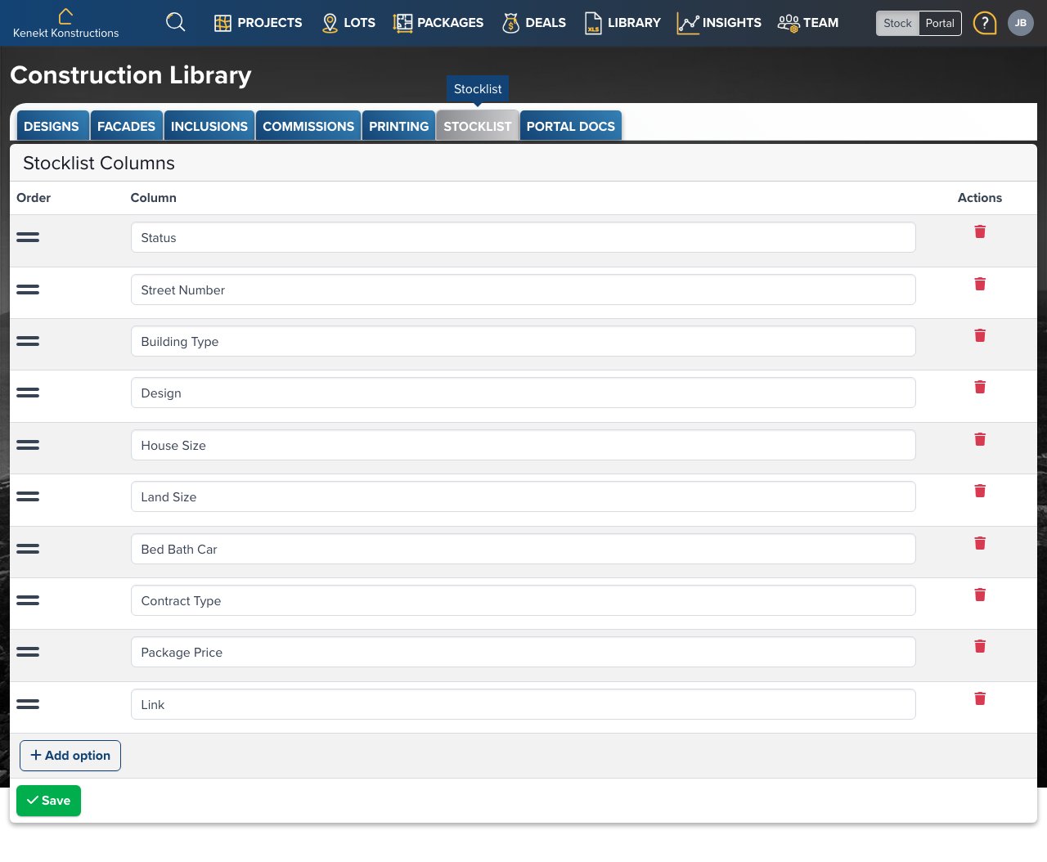Go to the Commissions tab
Screen dimensions: 1047x862
tap(308, 126)
